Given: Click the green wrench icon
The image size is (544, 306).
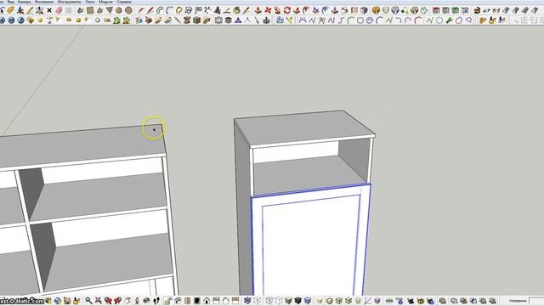Looking at the screenshot, I should tap(449, 20).
